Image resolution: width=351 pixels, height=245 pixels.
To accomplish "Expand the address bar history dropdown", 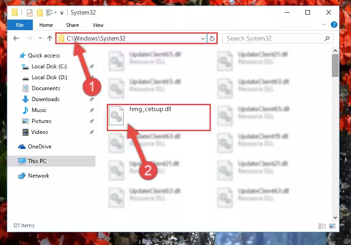I will (x=203, y=38).
